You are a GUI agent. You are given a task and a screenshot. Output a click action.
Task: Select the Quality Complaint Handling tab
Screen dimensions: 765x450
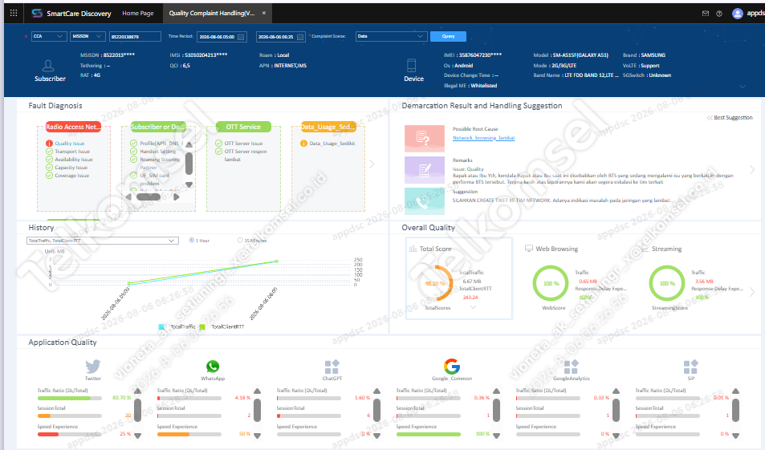(212, 14)
